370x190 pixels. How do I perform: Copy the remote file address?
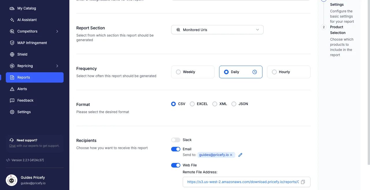coord(303,182)
